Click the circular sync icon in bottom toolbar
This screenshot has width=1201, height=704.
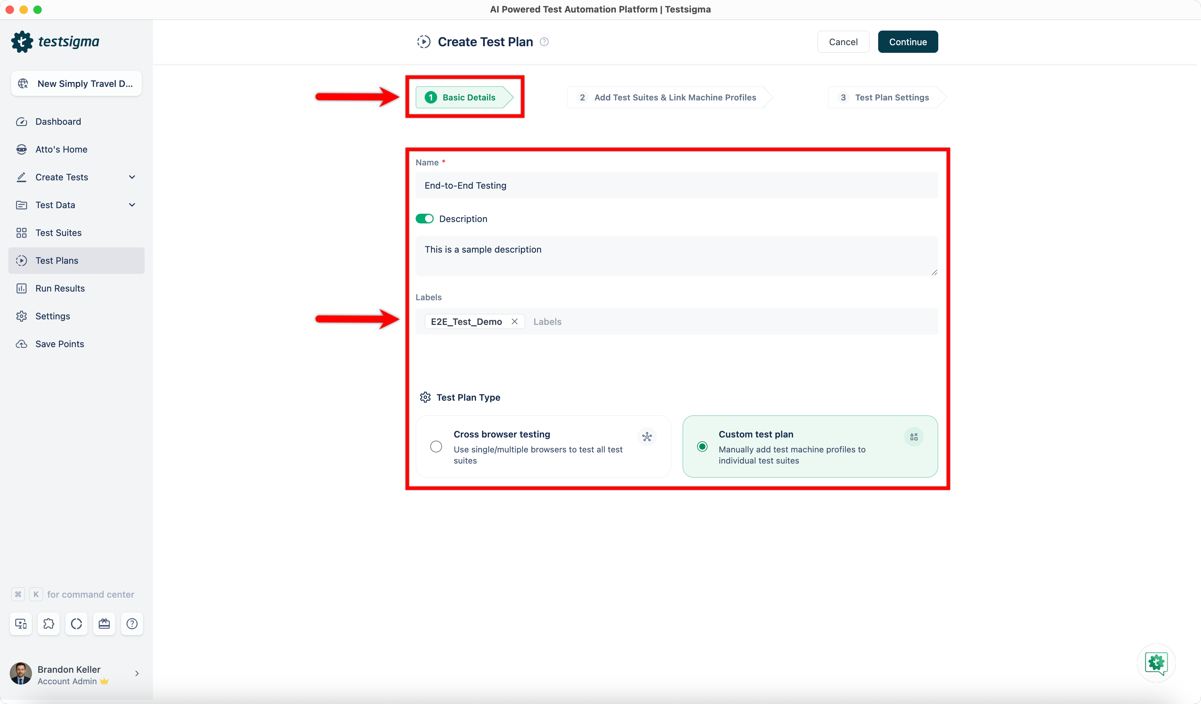76,623
